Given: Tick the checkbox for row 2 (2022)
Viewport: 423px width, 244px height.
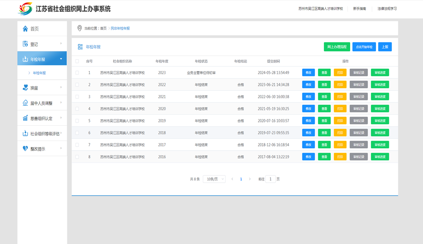Looking at the screenshot, I should (77, 85).
